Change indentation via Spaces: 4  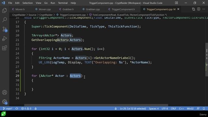tap(154, 109)
